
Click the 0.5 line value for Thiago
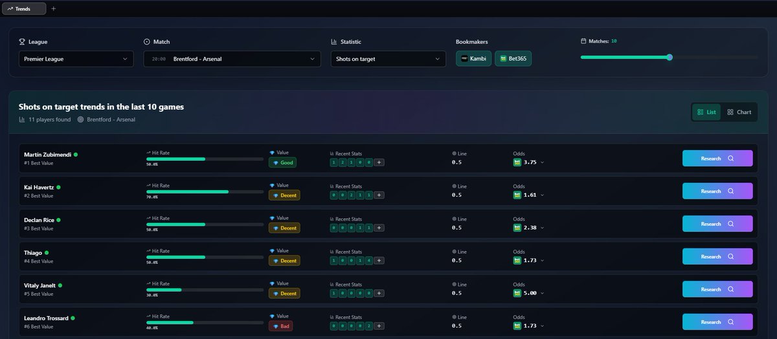456,260
